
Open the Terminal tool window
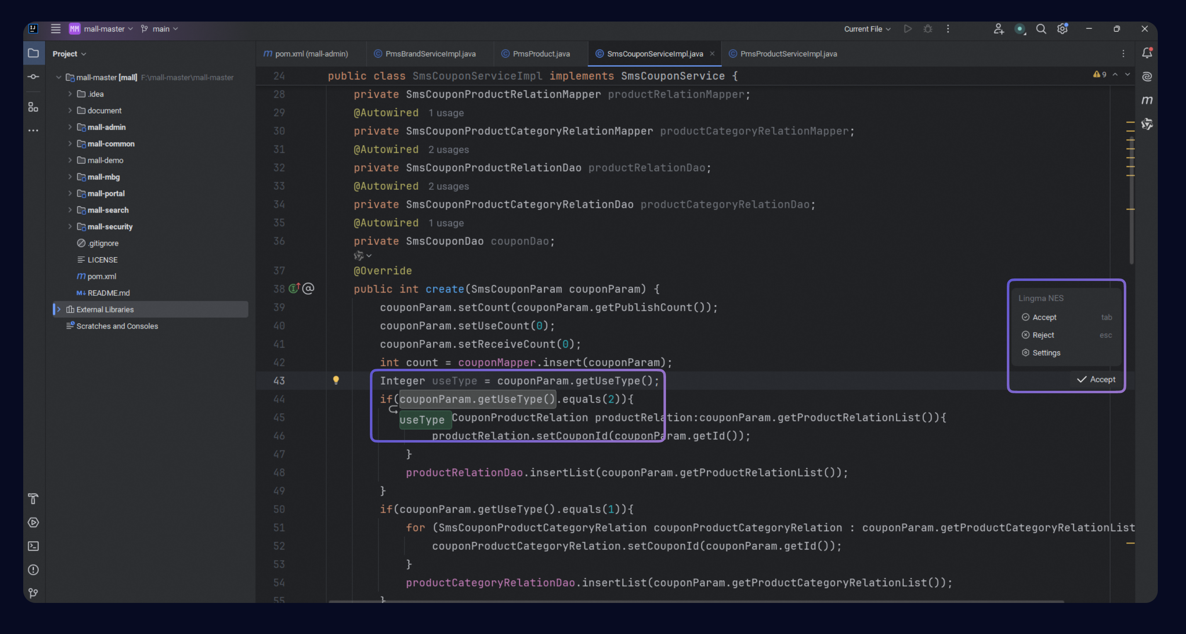pos(33,546)
